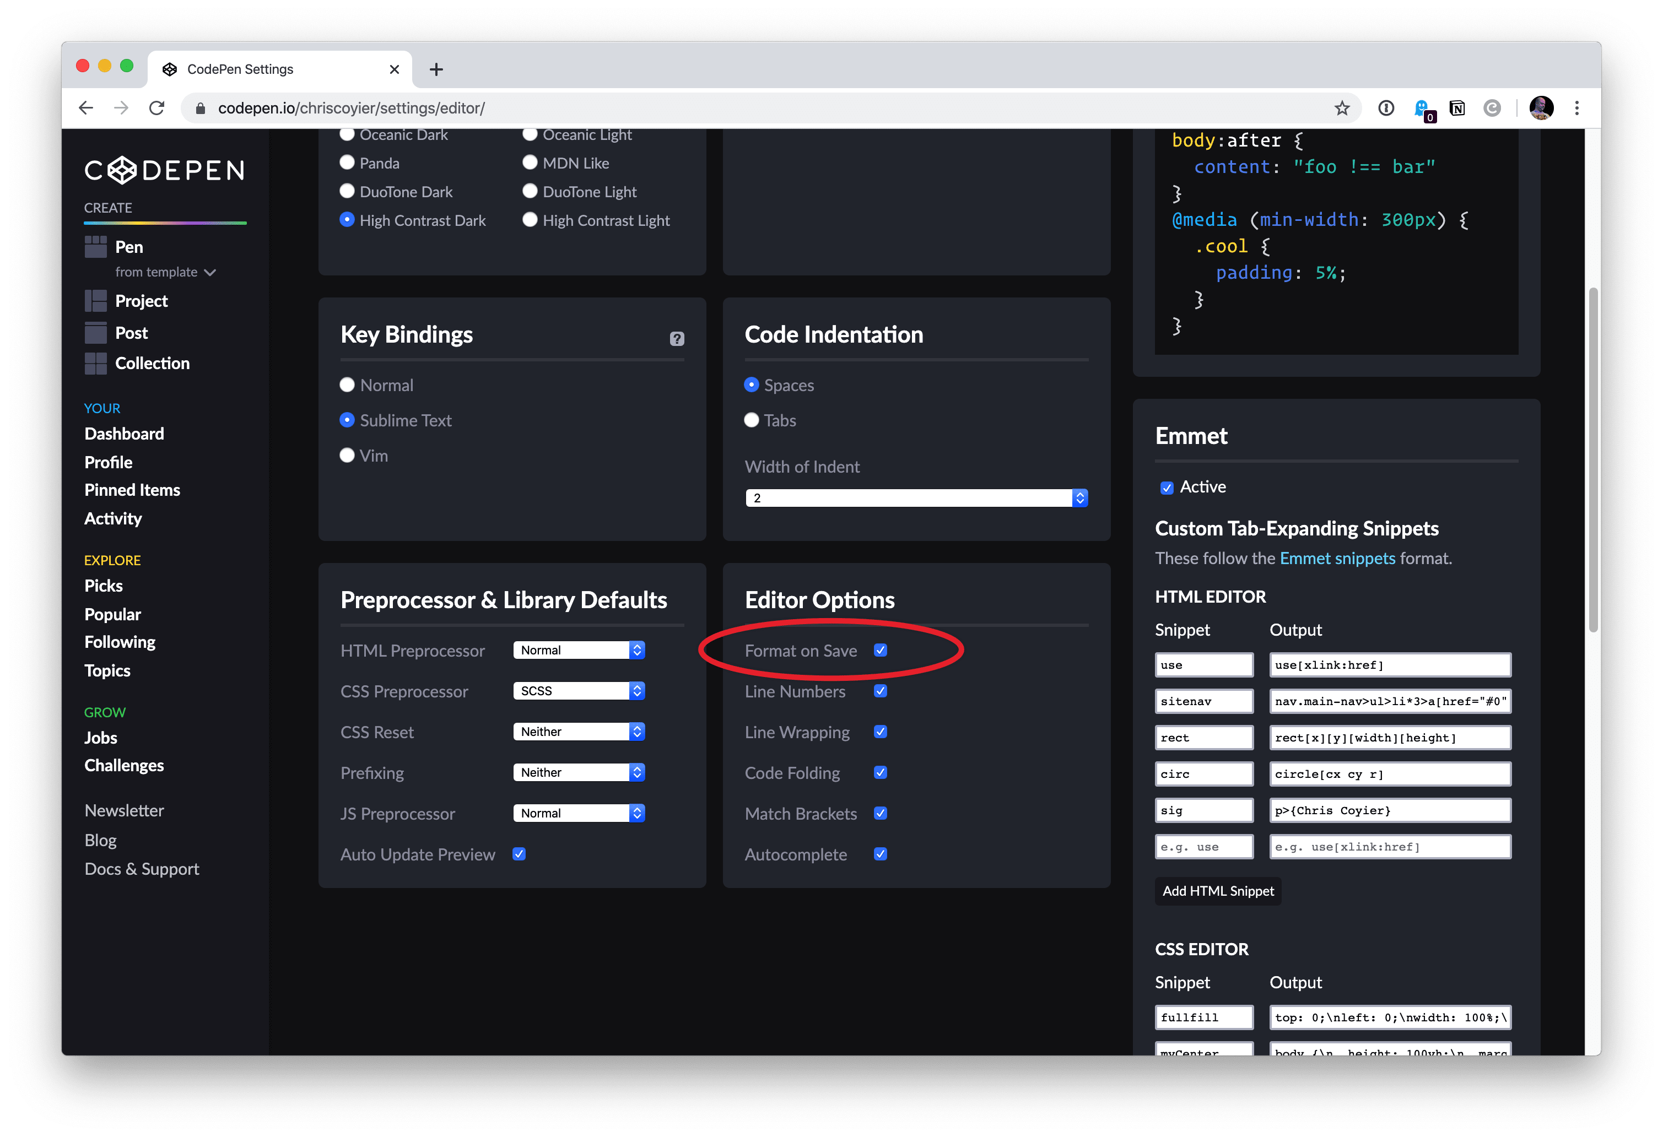Open the 'from template' chevron under Pen

209,272
